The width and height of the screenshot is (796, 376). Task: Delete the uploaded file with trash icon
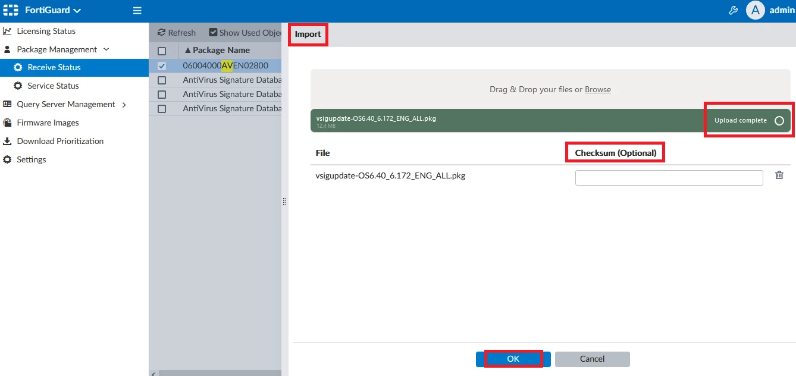[x=779, y=175]
